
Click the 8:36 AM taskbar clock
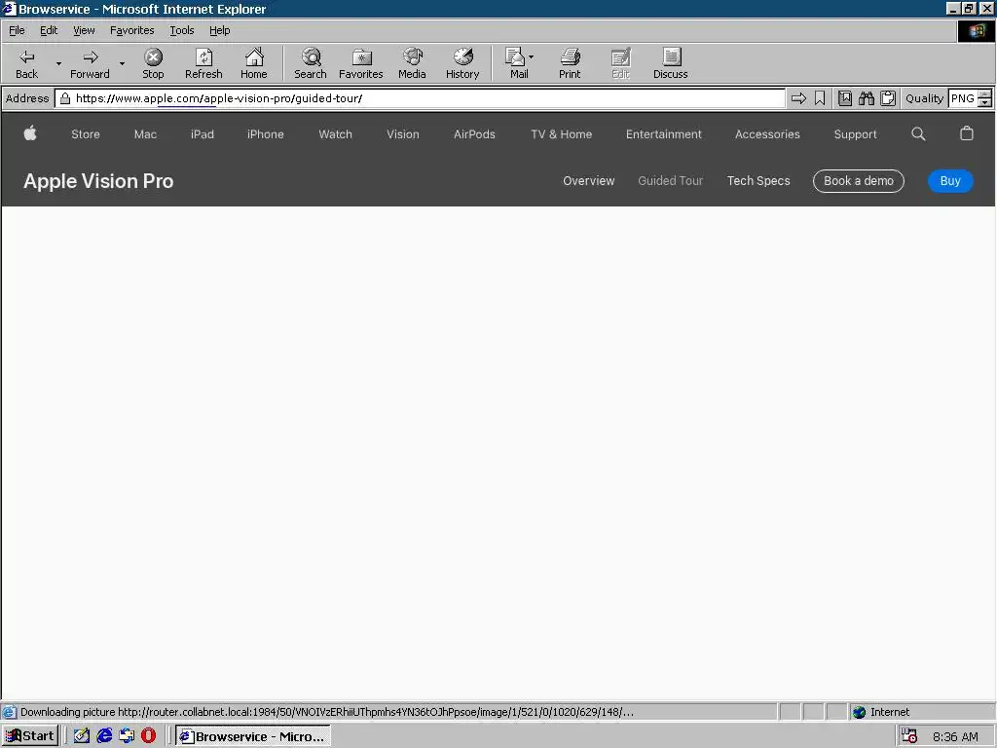pyautogui.click(x=955, y=736)
